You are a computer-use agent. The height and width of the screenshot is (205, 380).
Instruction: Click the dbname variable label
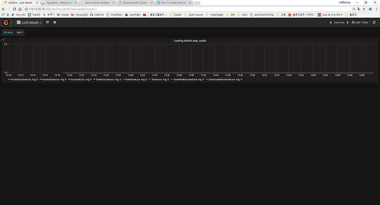(8, 32)
